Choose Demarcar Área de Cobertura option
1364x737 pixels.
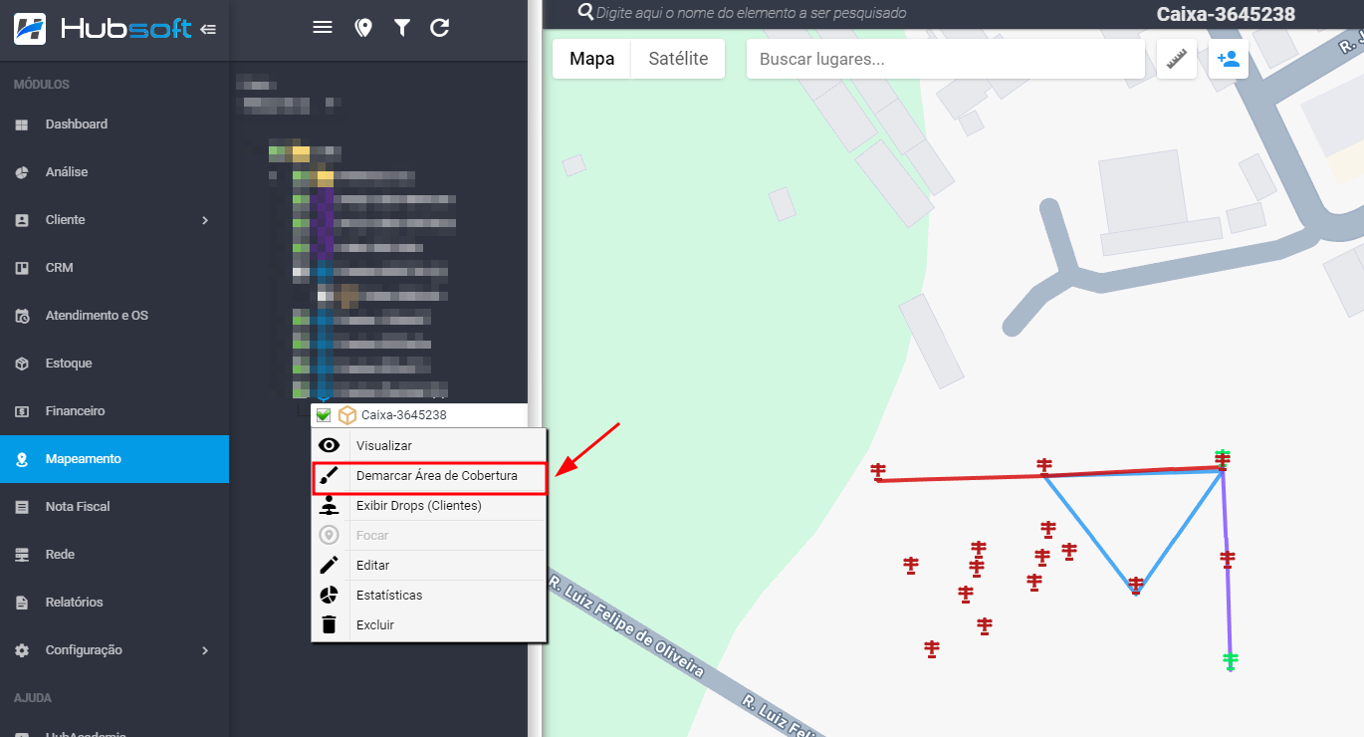[x=429, y=476]
